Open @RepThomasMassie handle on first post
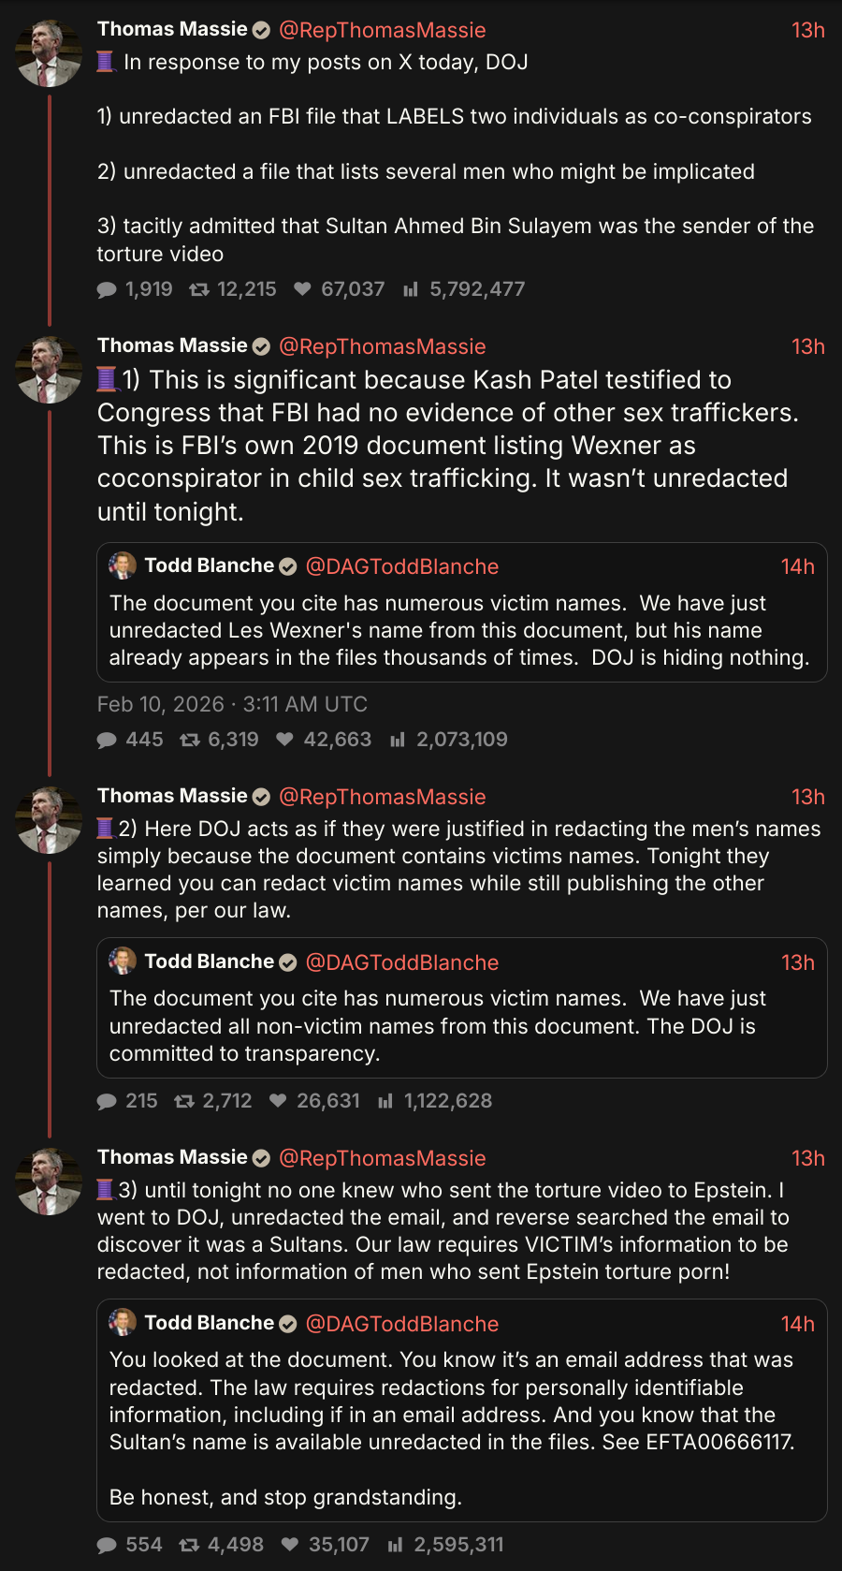The image size is (842, 1571). pos(383,30)
